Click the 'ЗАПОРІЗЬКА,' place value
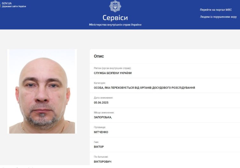Viewport: 240px width, 168px height. coord(103,117)
